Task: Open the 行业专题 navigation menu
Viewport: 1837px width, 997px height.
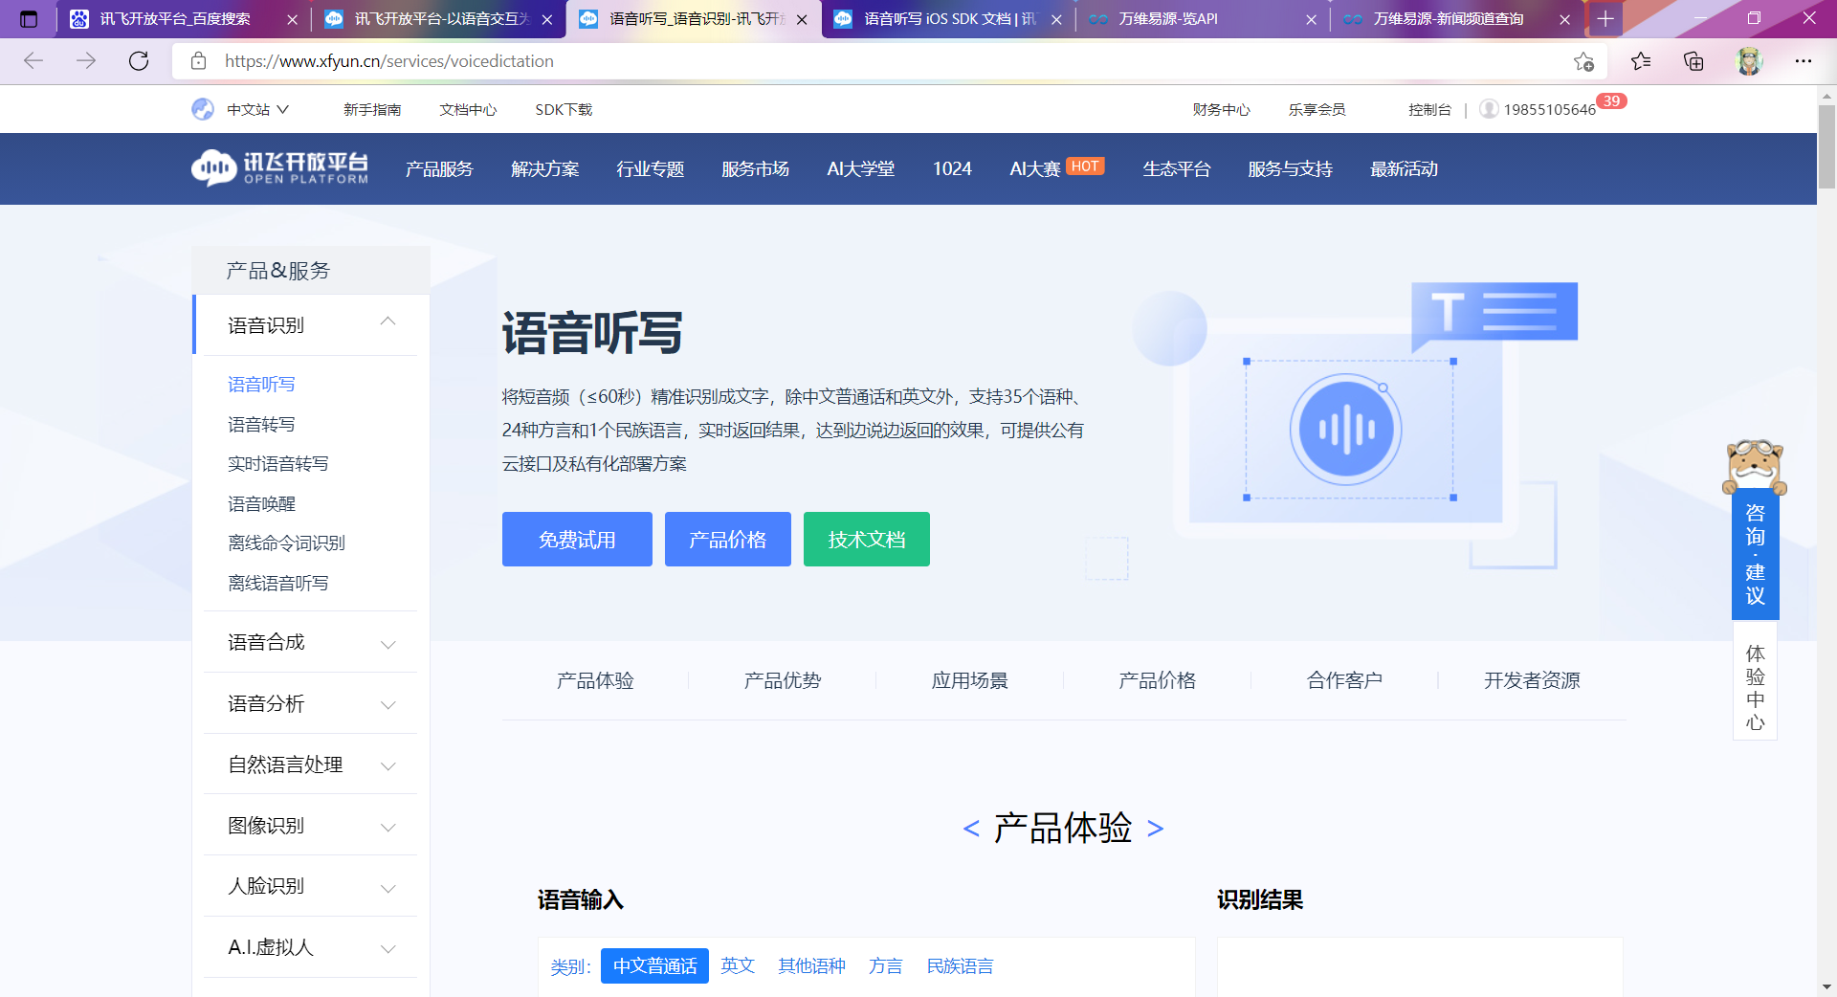Action: click(x=651, y=168)
